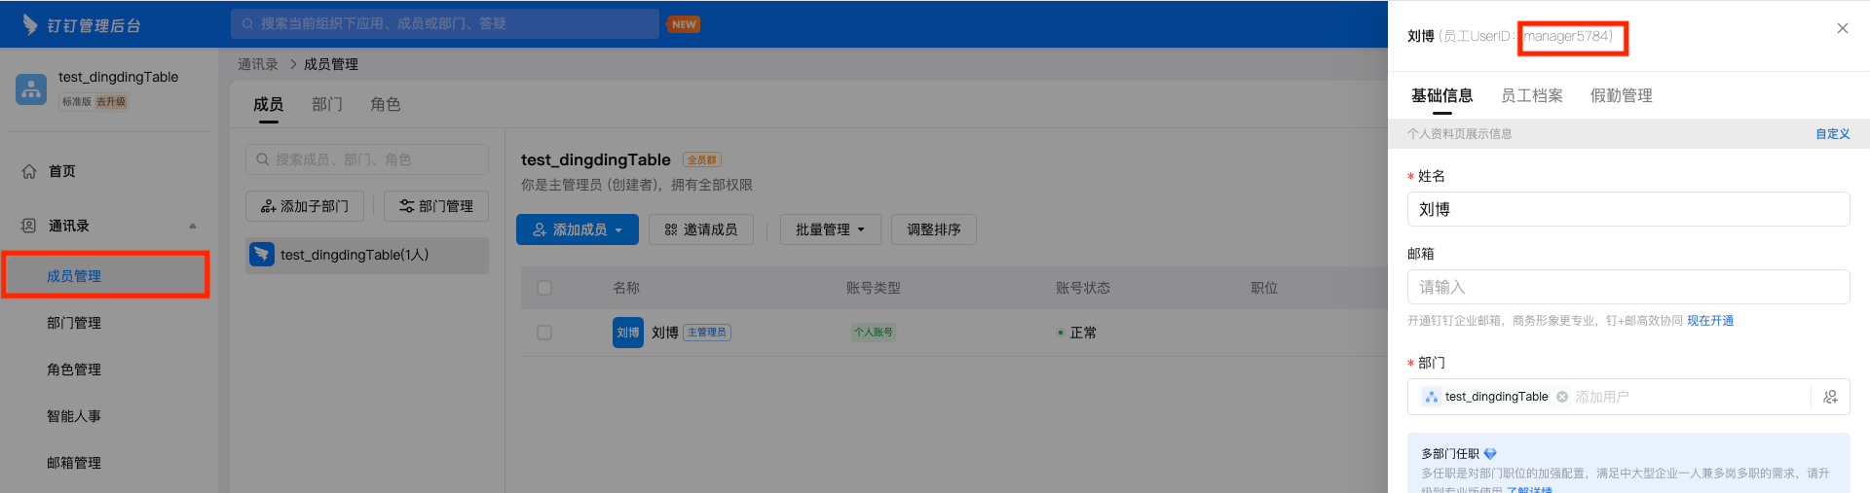
Task: Click the test_dingdingTable organization avatar icon
Action: (x=31, y=88)
